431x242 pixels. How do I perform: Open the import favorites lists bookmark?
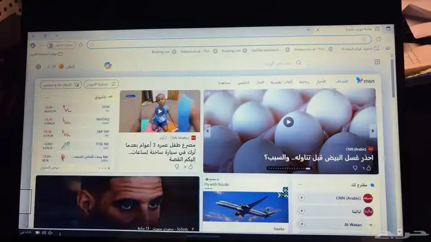click(360, 49)
